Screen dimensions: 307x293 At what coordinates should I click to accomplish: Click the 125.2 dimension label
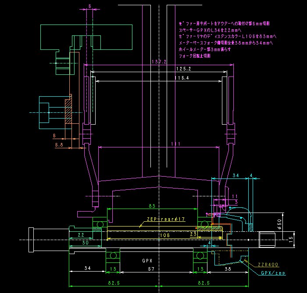pyautogui.click(x=183, y=69)
